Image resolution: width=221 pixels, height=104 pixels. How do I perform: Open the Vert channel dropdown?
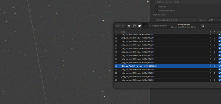click(x=120, y=26)
